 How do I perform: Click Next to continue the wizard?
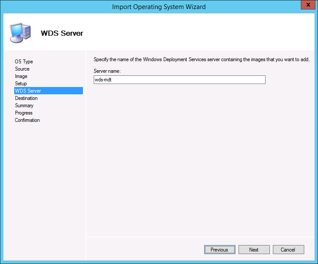coord(254,249)
